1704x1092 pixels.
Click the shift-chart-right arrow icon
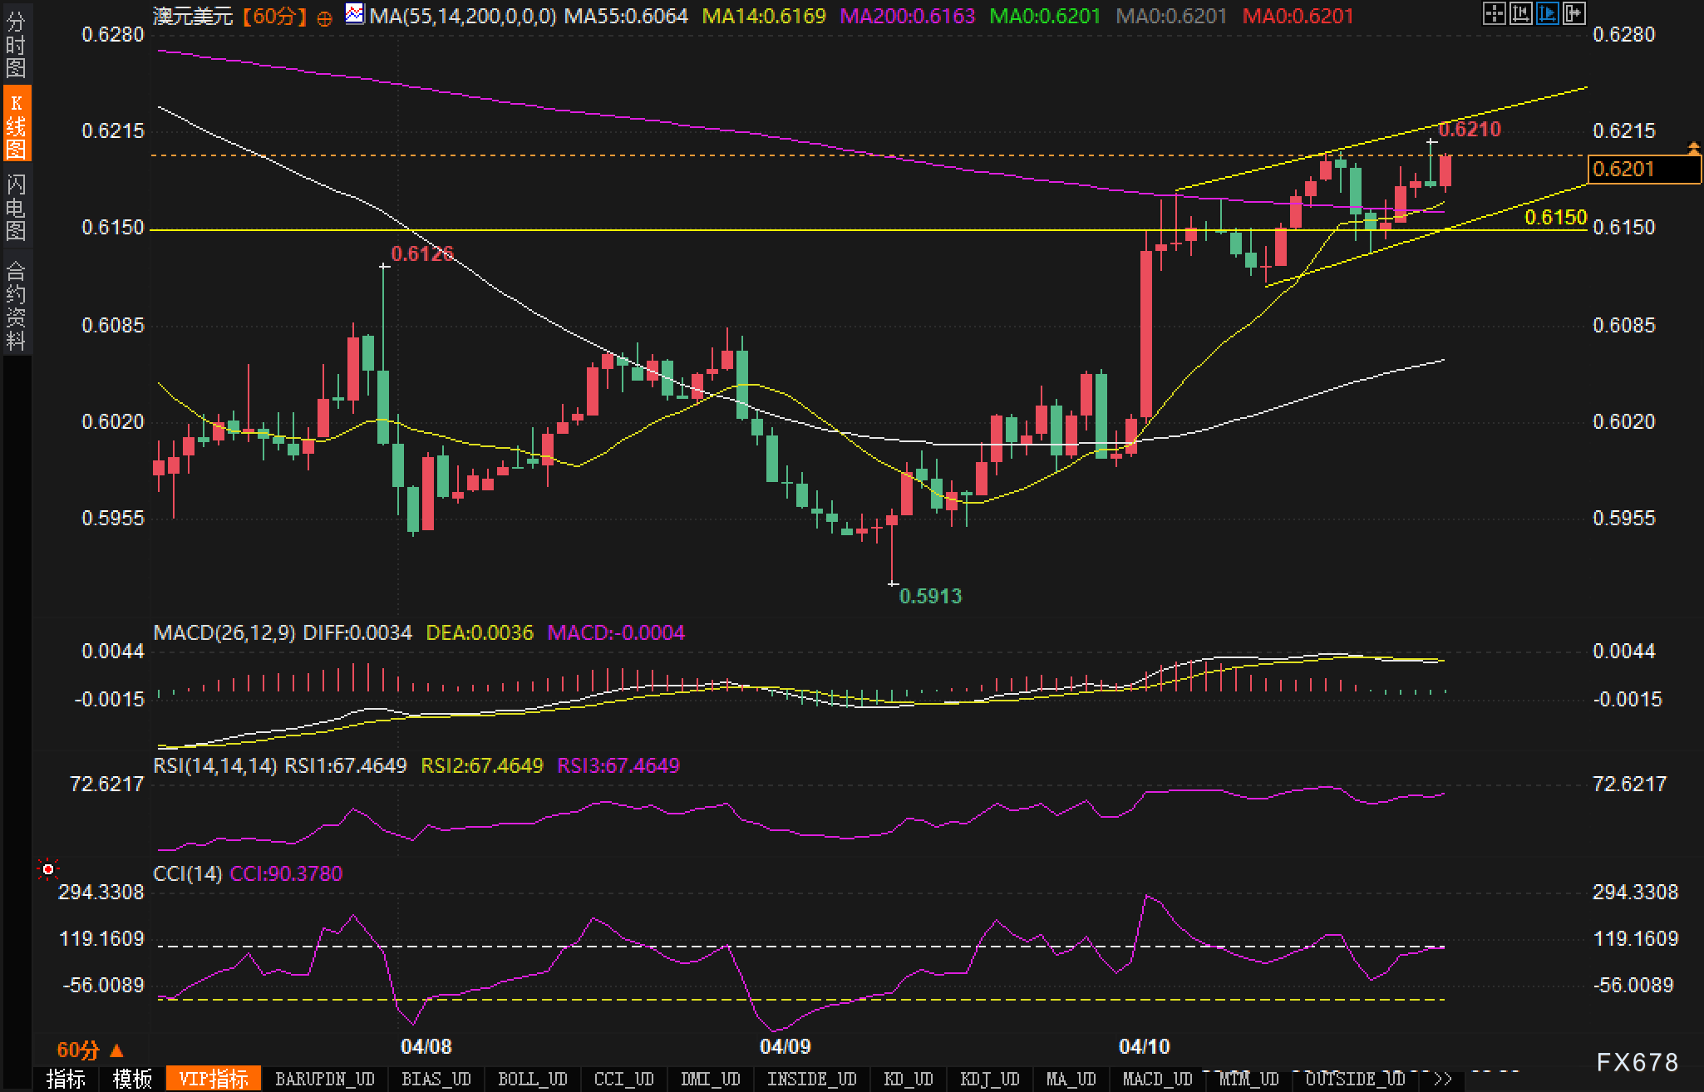tap(1573, 13)
